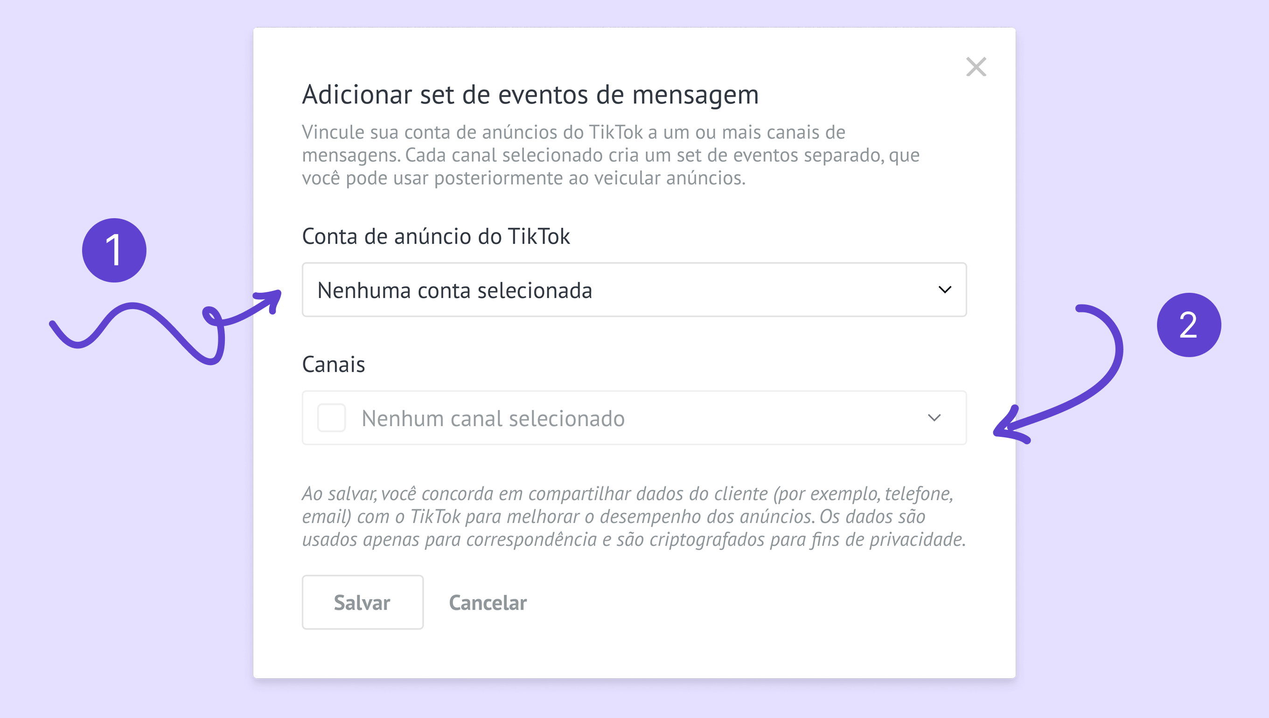Screen dimensions: 1269x718
Task: Click the purple number 1 badge
Action: [x=114, y=250]
